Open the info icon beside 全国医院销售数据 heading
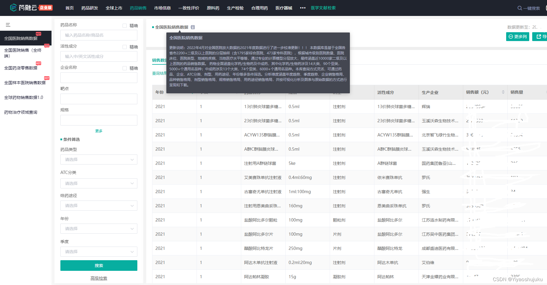The width and height of the screenshot is (547, 285). pos(193,27)
